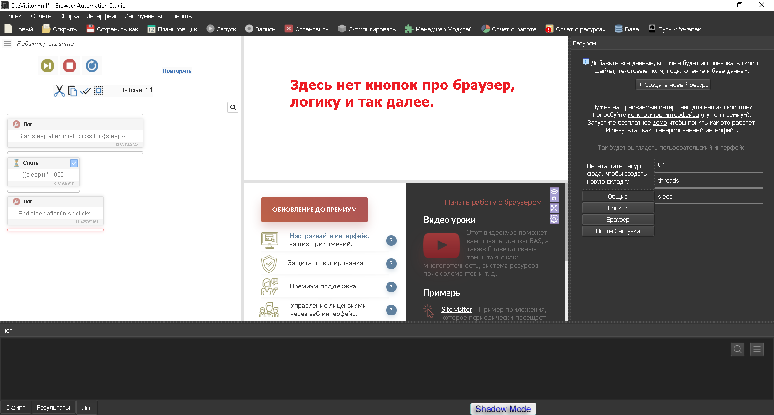Start the script with Запуск

coord(221,29)
